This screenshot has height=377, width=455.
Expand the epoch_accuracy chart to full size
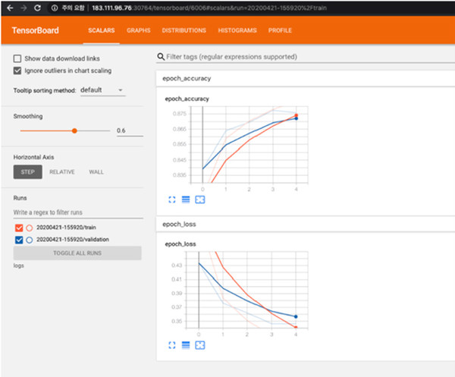pos(171,199)
